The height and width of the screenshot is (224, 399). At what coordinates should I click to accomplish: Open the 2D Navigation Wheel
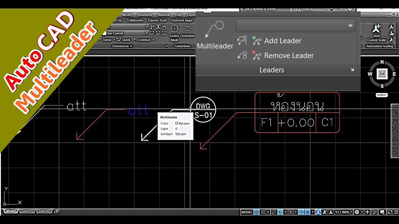pyautogui.click(x=395, y=112)
